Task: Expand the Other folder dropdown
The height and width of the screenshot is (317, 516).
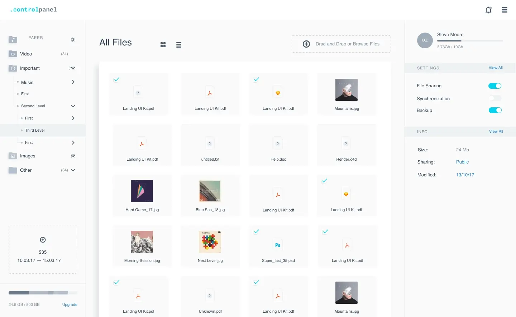Action: click(73, 170)
